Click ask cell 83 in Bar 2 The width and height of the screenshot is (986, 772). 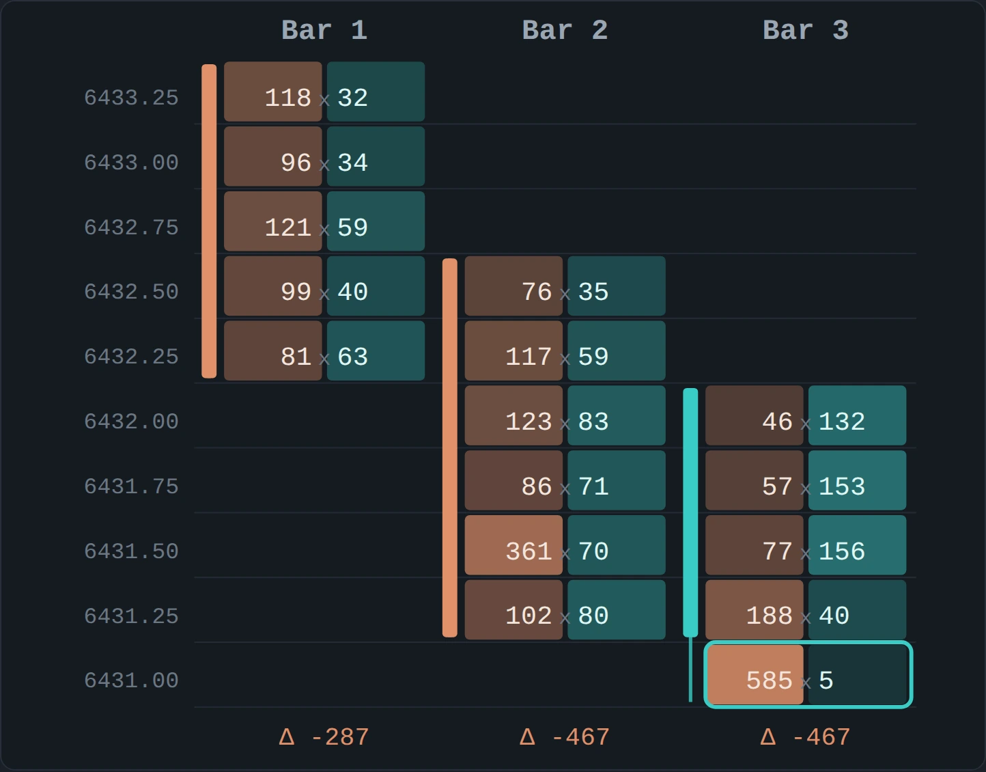tap(617, 415)
